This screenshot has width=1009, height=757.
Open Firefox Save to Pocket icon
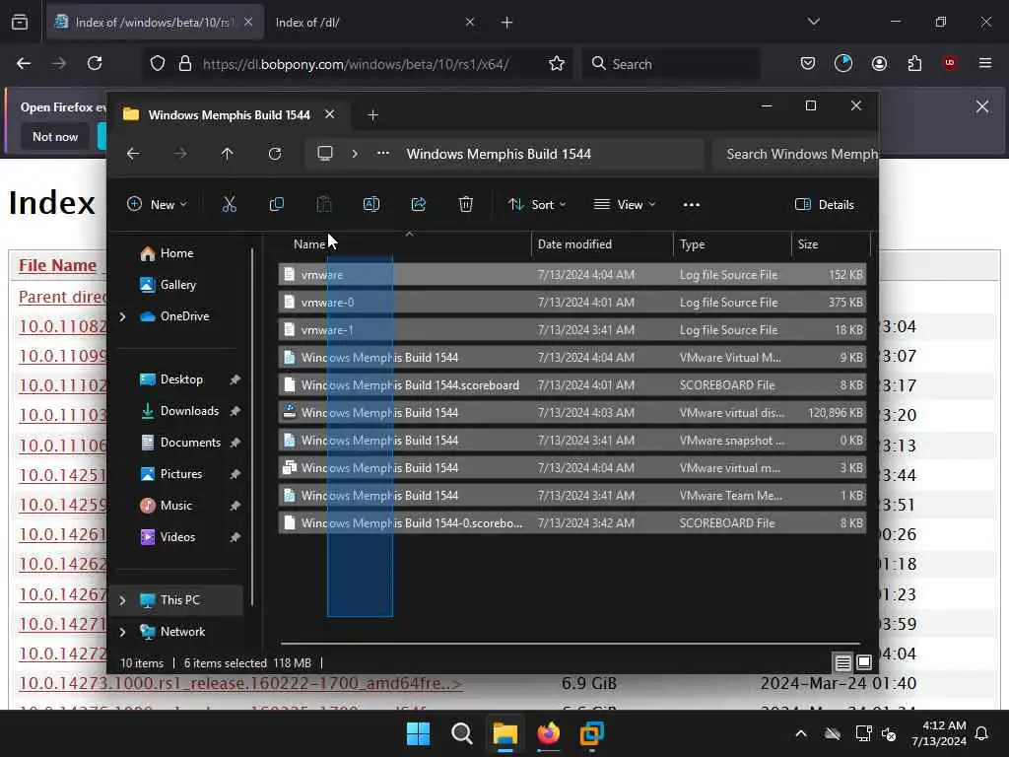coord(808,63)
